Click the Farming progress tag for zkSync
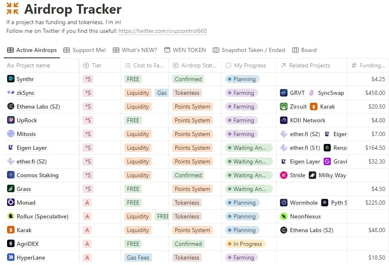The width and height of the screenshot is (389, 265). (241, 93)
